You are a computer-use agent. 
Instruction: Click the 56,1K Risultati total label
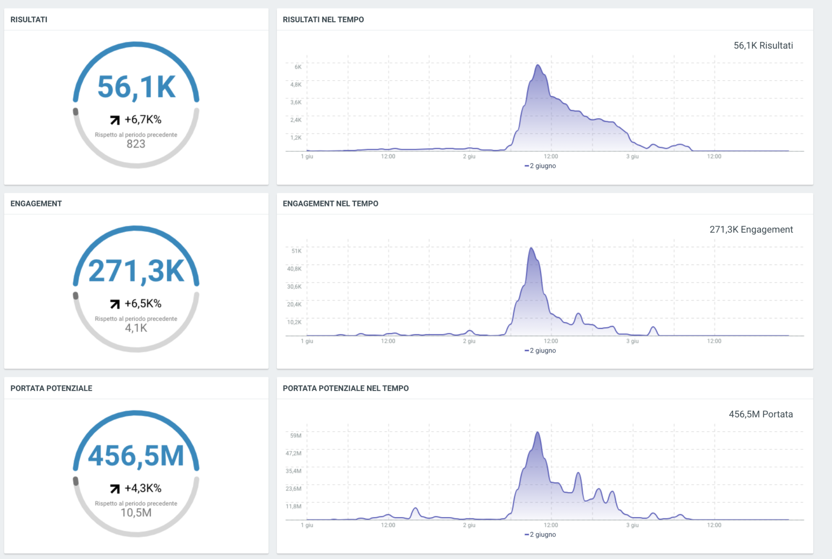(763, 46)
